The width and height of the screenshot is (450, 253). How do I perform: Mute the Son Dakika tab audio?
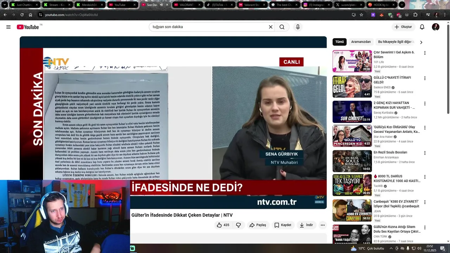161,5
